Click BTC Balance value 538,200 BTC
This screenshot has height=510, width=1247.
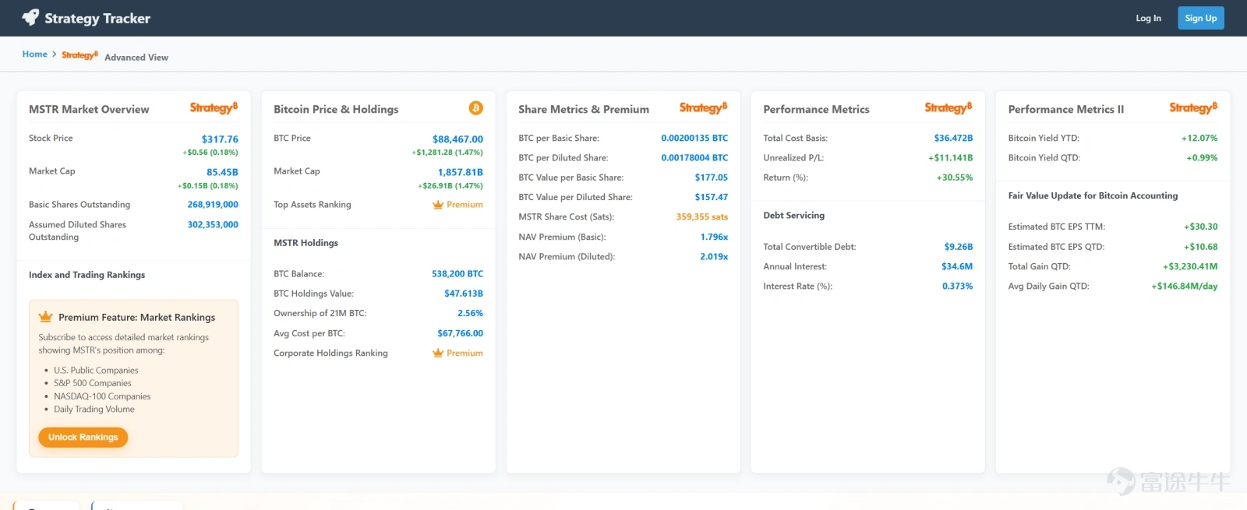[x=457, y=274]
